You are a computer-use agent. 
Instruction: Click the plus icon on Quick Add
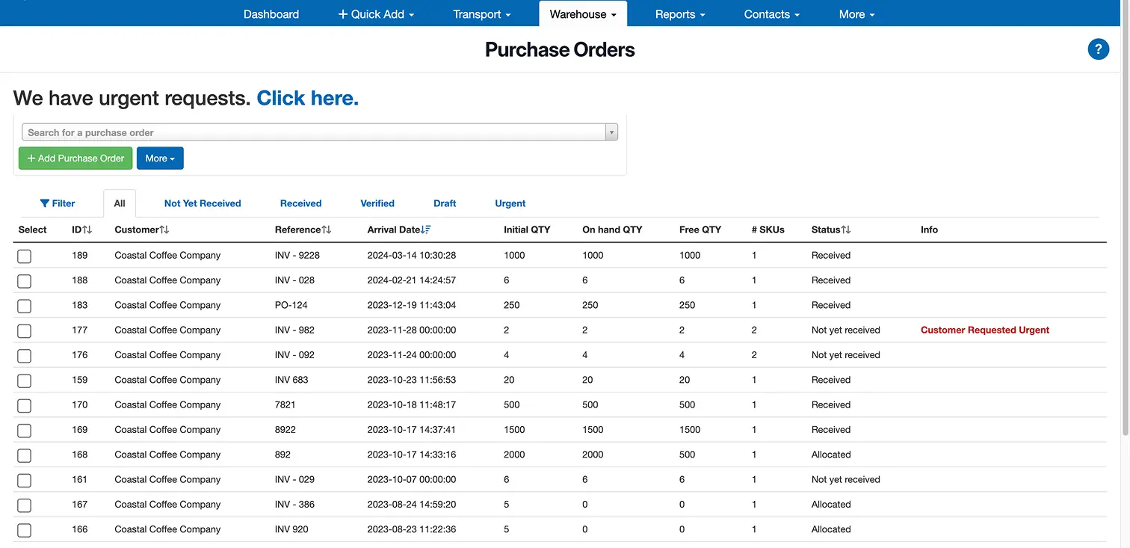[x=342, y=13]
